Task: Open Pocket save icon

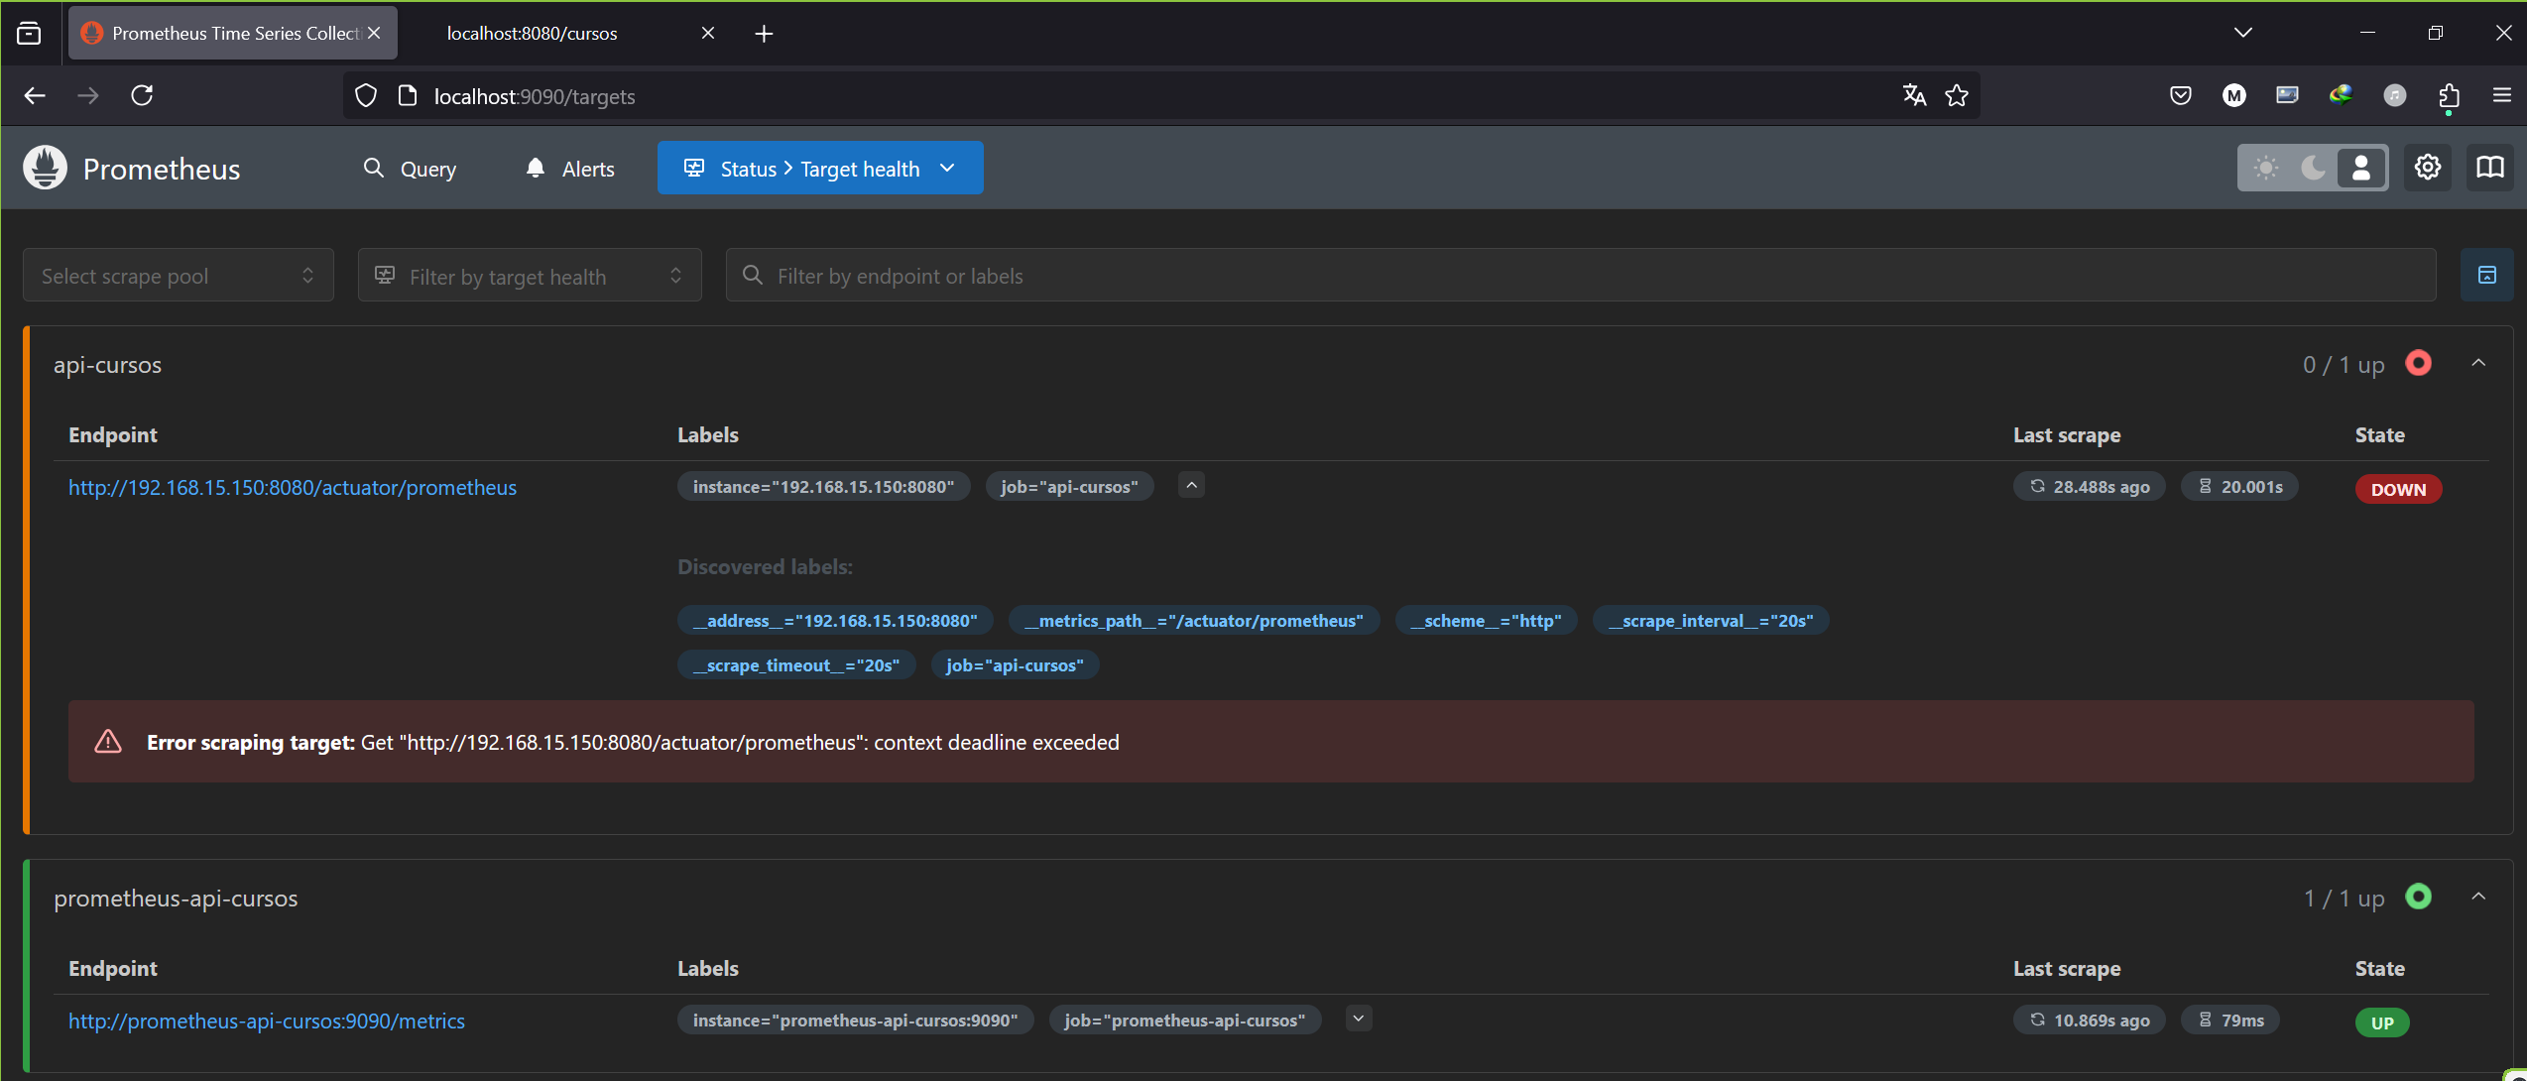Action: tap(2180, 95)
